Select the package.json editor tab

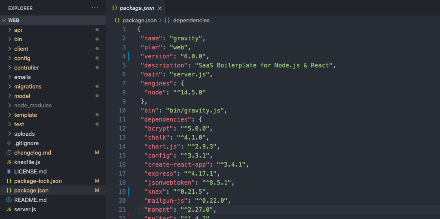tap(137, 8)
